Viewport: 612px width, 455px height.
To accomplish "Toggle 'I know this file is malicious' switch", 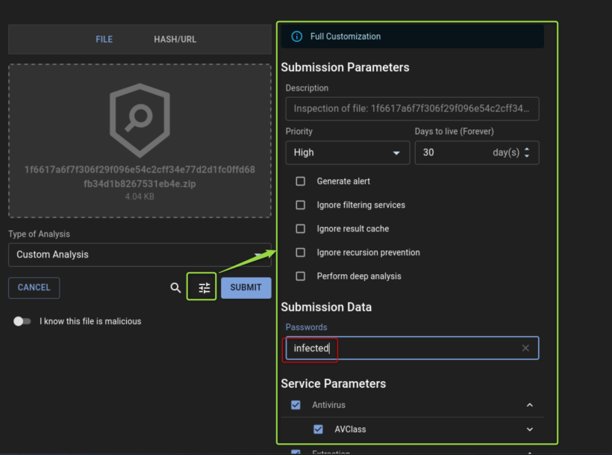I will (23, 321).
